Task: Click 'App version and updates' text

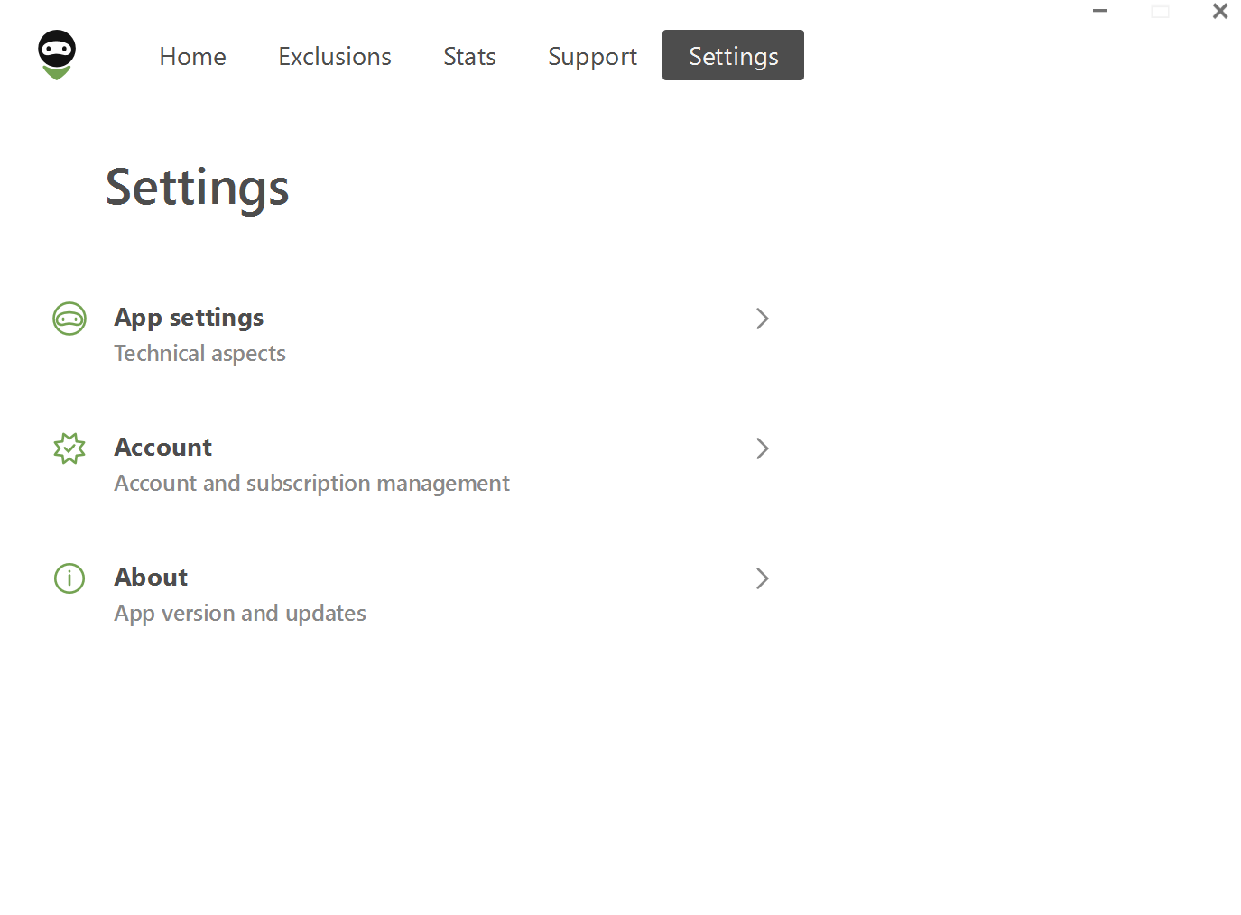Action: click(x=240, y=613)
